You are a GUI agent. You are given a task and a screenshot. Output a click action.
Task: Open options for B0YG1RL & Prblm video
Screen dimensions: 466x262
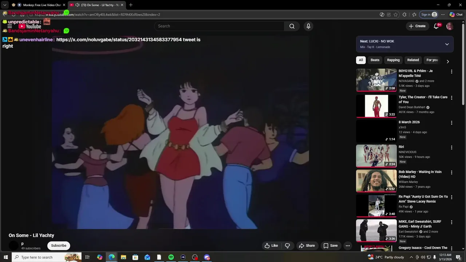tap(451, 72)
